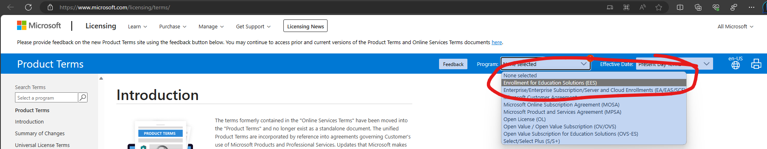Open Universal License Terms in the sidebar
Viewport: 767px width, 149px height.
42,145
